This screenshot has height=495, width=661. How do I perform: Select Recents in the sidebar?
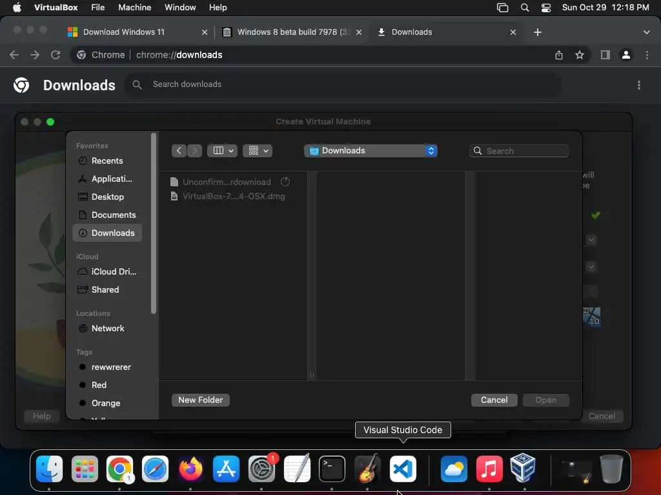(x=107, y=160)
